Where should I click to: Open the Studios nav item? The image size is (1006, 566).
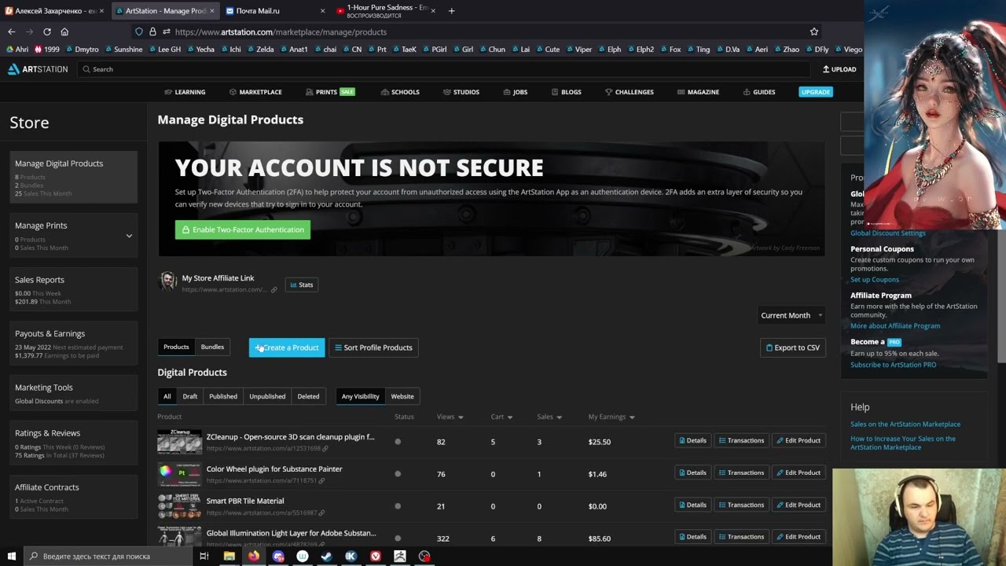coord(461,92)
